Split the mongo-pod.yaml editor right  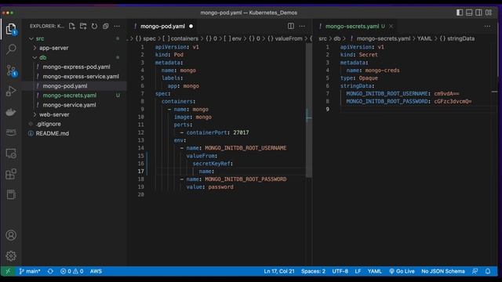(291, 26)
